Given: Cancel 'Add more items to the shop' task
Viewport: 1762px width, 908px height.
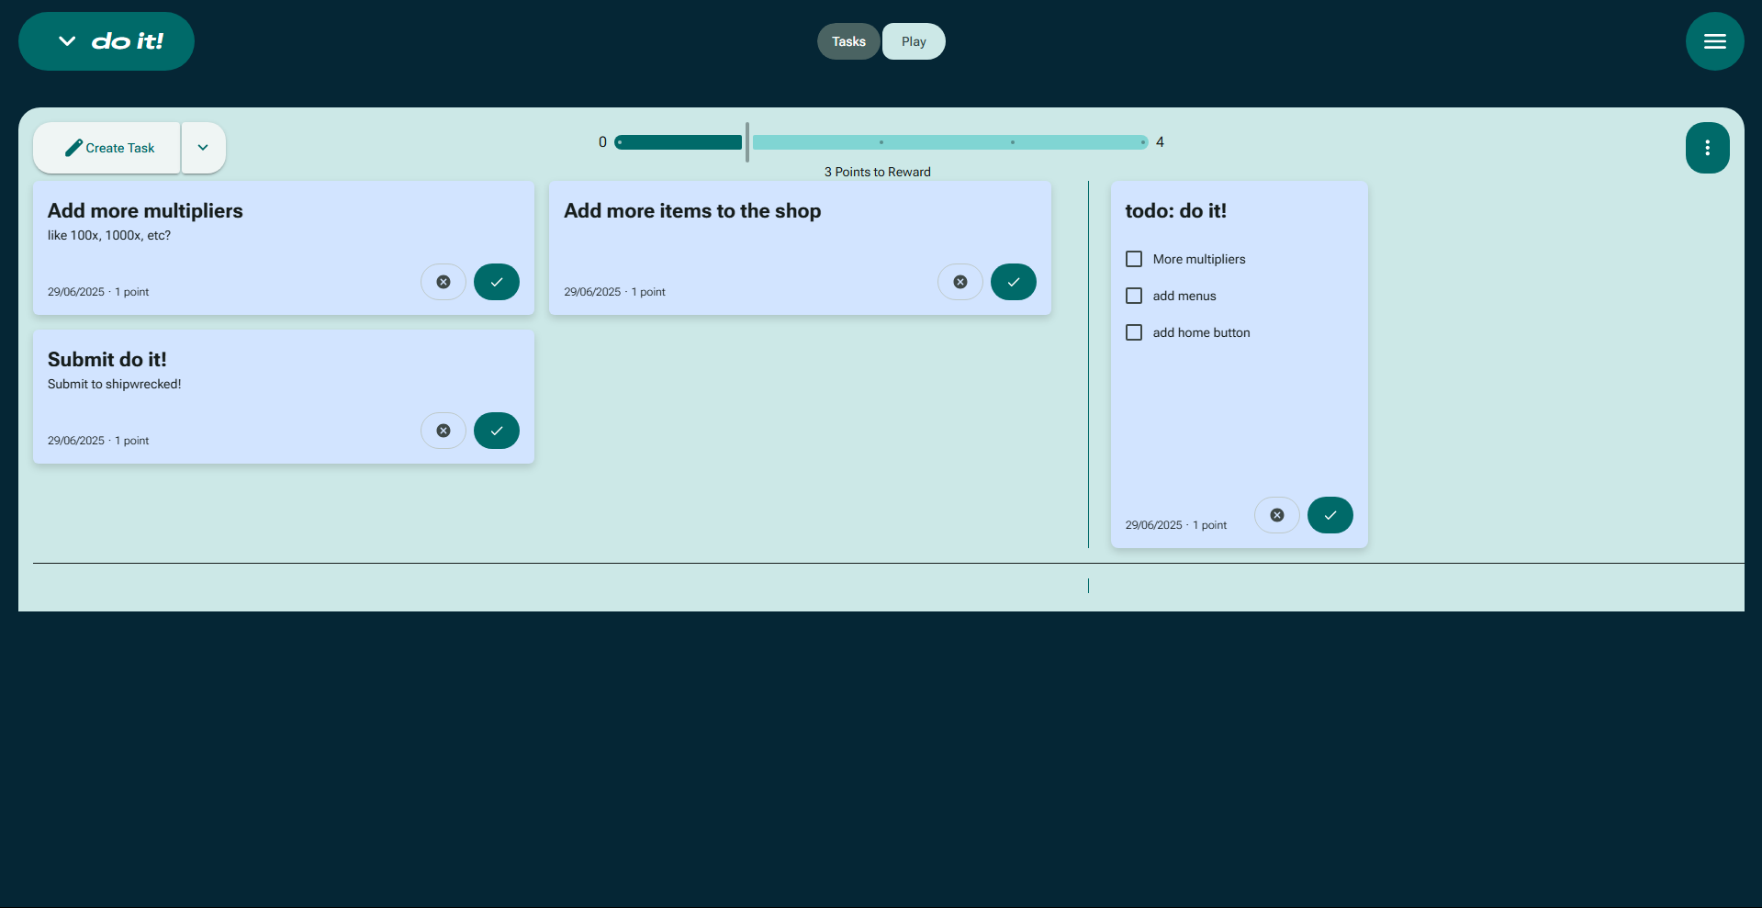Looking at the screenshot, I should pyautogui.click(x=960, y=282).
